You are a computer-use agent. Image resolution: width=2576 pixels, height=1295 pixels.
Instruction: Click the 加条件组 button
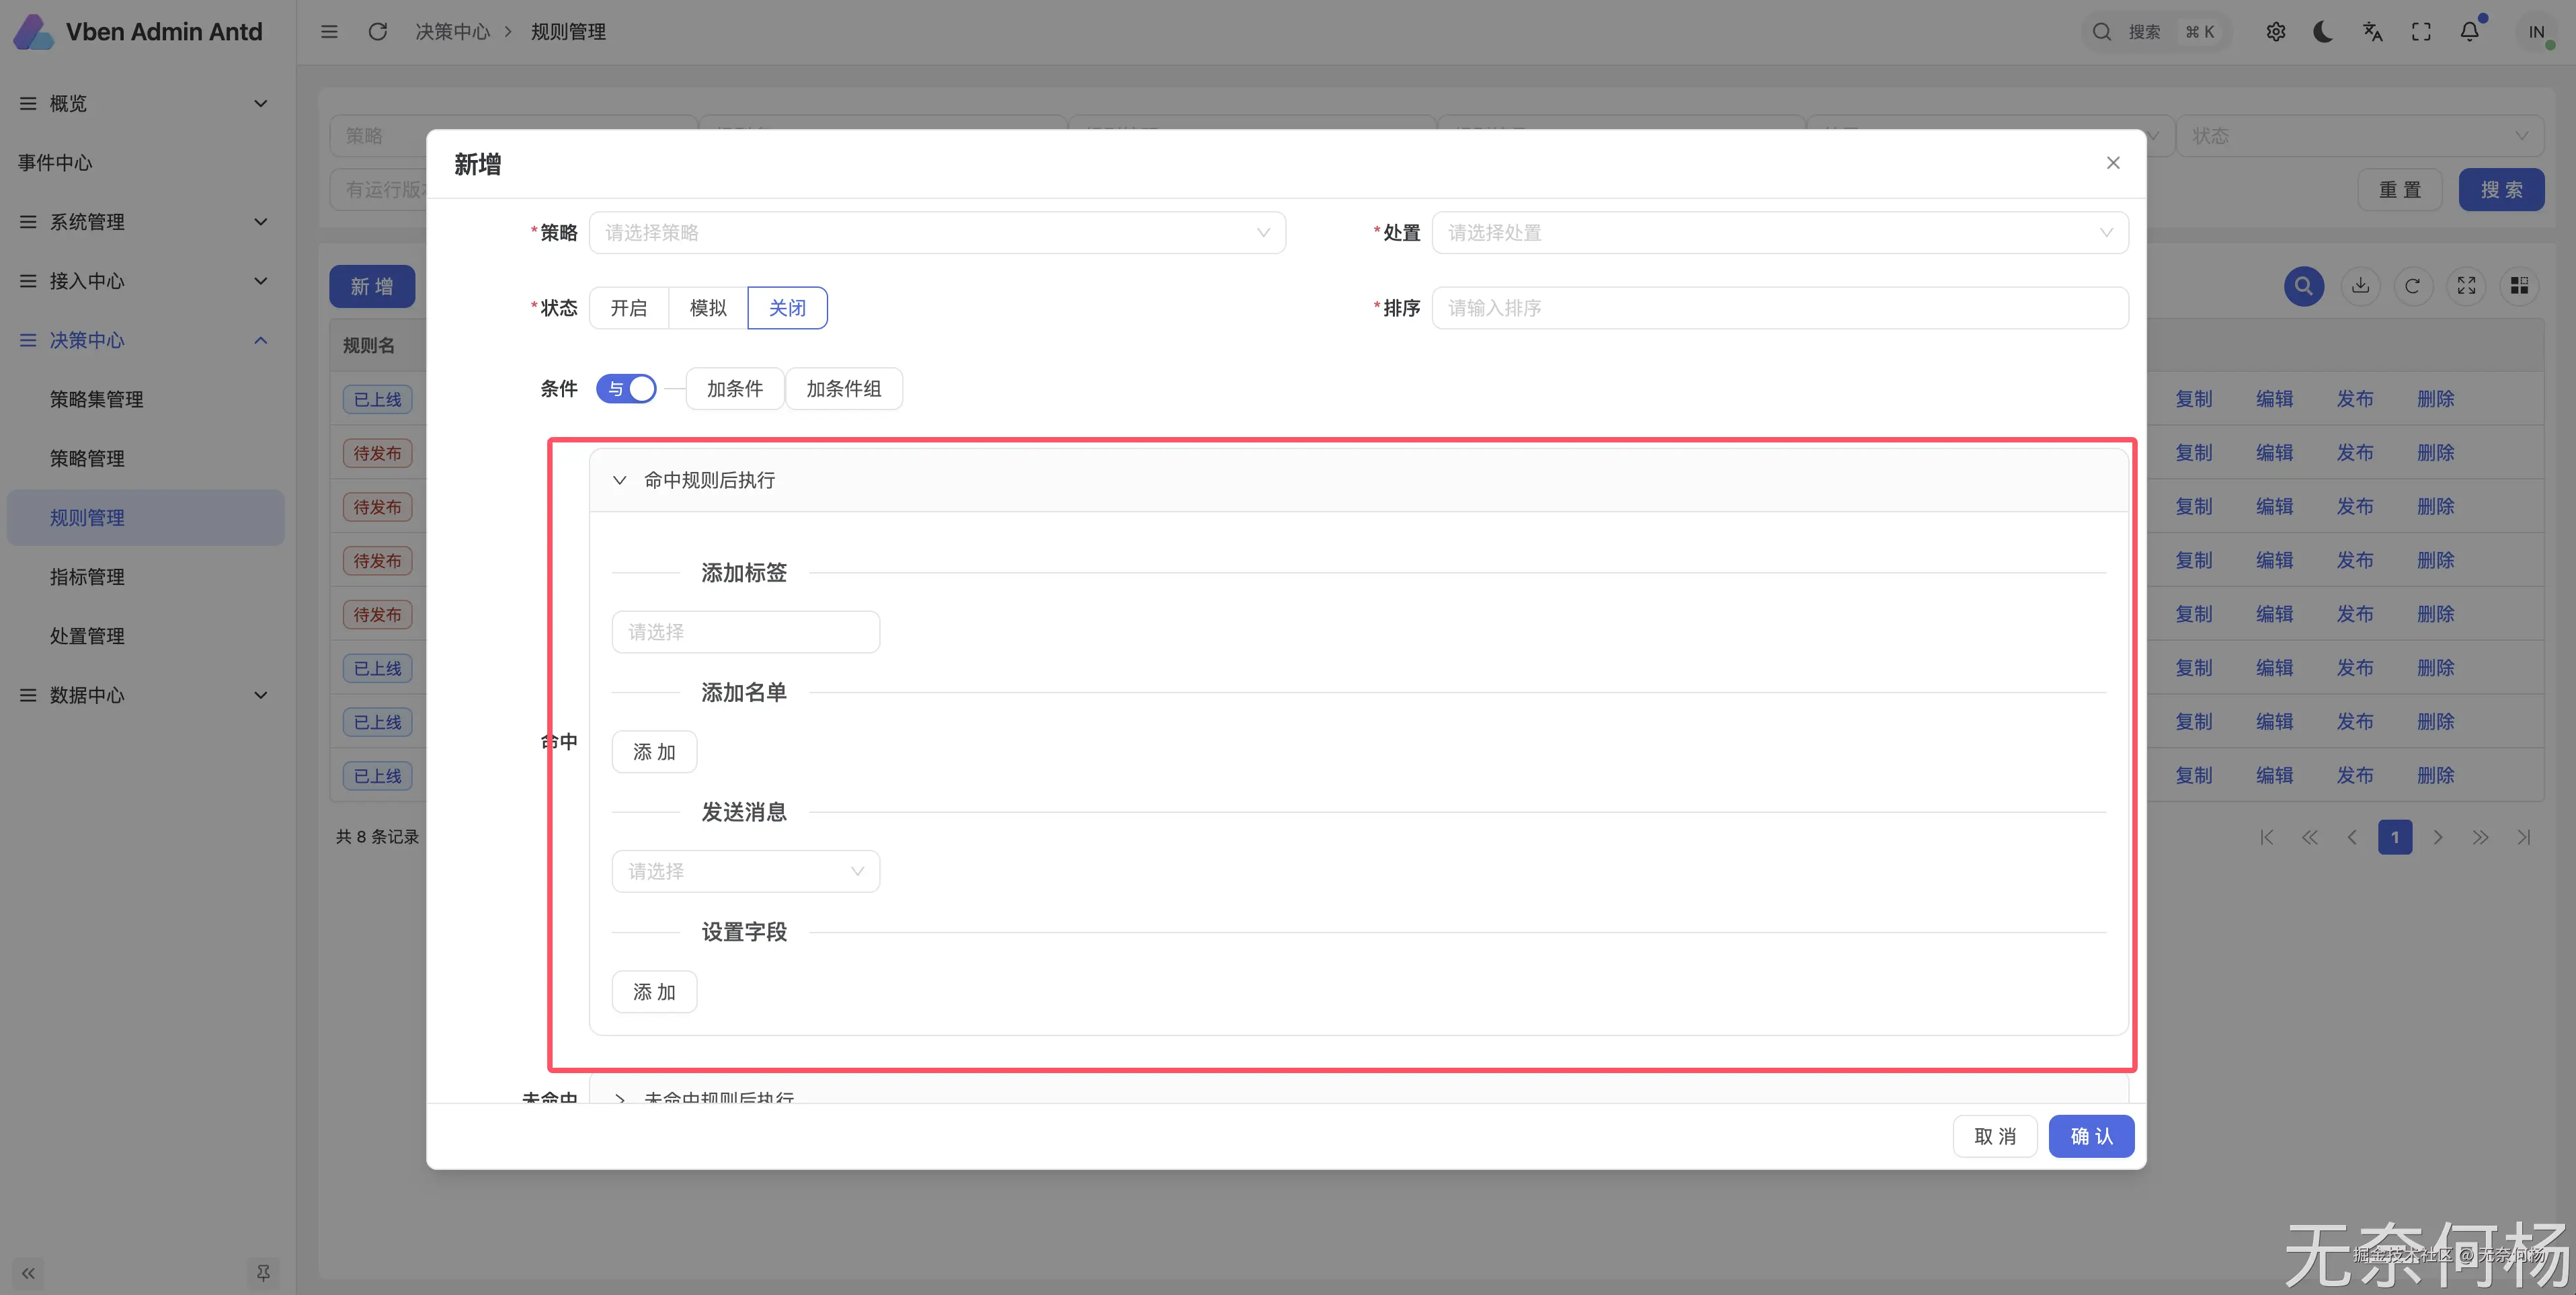click(x=844, y=389)
